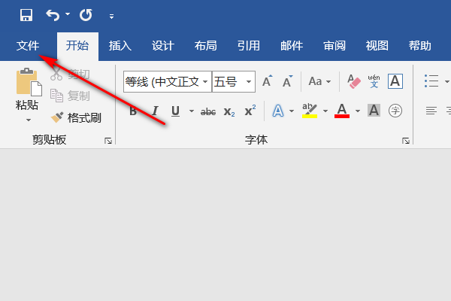Image resolution: width=451 pixels, height=301 pixels.
Task: Toggle Italic formatting
Action: click(155, 111)
